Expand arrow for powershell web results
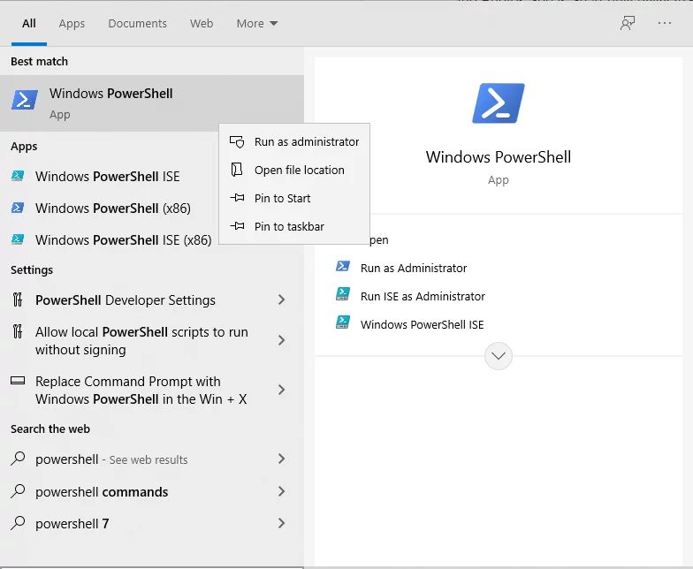The height and width of the screenshot is (569, 693). pos(281,459)
